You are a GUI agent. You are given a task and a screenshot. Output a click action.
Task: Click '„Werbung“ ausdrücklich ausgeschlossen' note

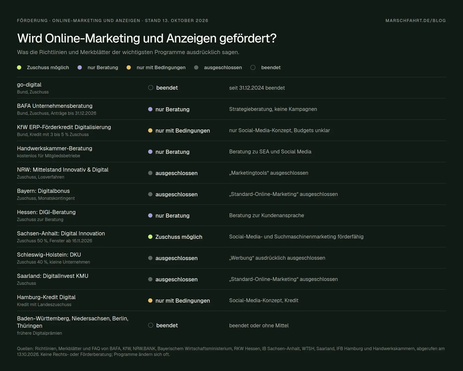coord(277,258)
